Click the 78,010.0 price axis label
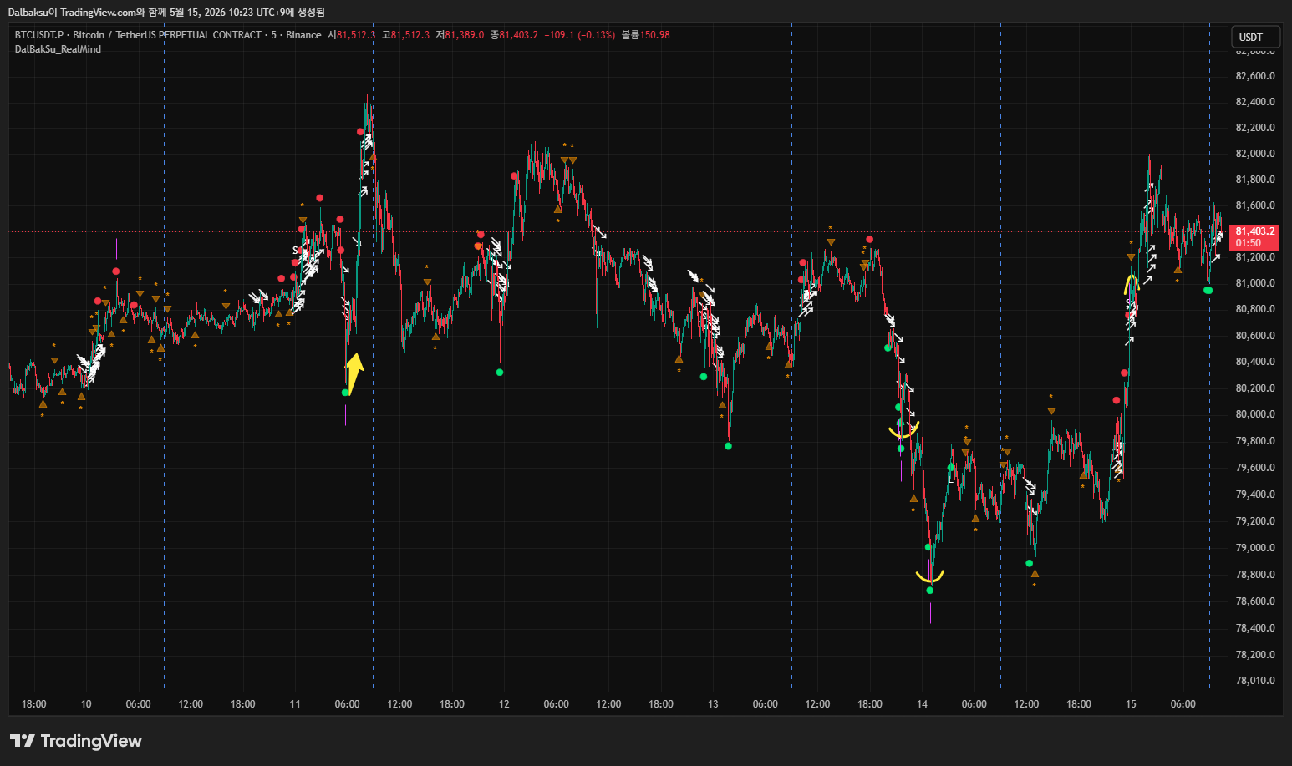The width and height of the screenshot is (1292, 766). tap(1255, 681)
